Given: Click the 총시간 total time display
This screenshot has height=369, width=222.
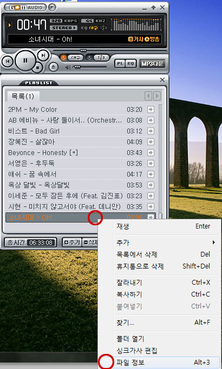Looking at the screenshot, I should (31, 242).
